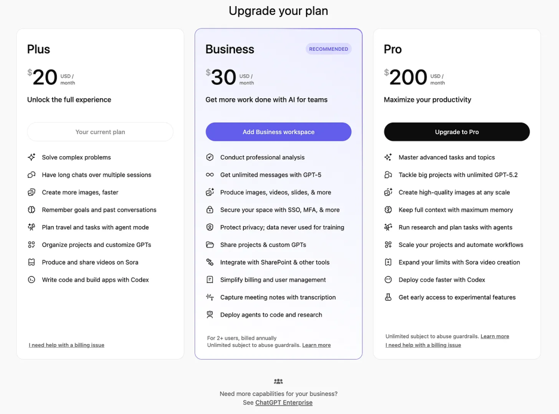Open Learn more link in Business card

[x=316, y=345]
